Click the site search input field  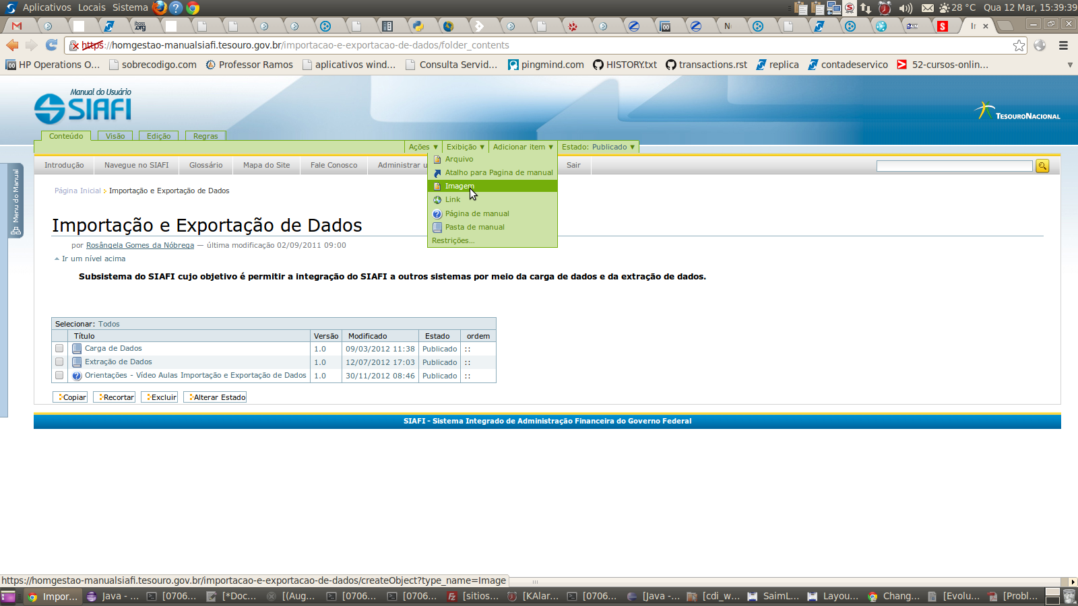coord(954,166)
